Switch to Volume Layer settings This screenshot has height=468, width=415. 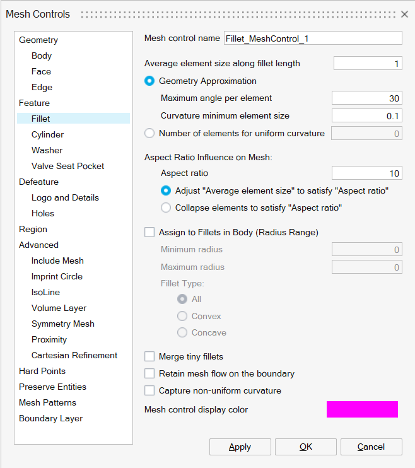click(x=59, y=308)
